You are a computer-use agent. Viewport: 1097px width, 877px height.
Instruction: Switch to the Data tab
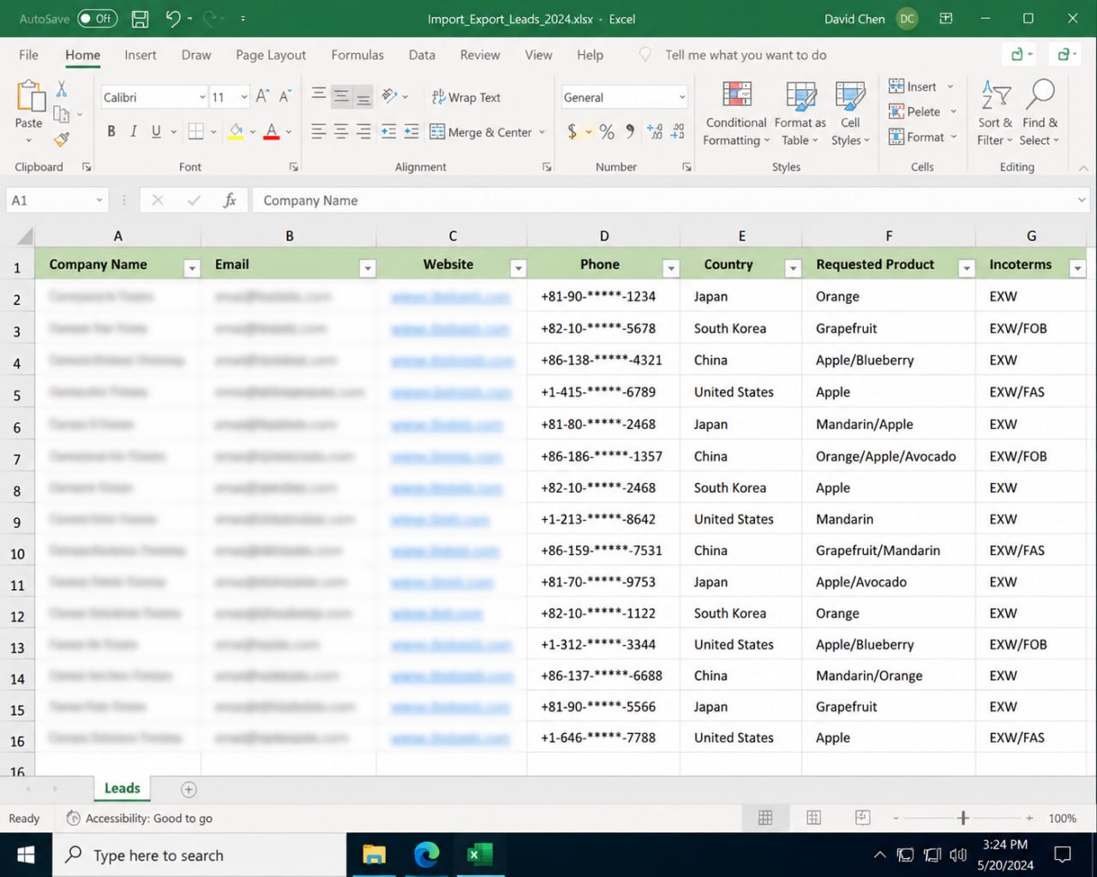(x=422, y=55)
